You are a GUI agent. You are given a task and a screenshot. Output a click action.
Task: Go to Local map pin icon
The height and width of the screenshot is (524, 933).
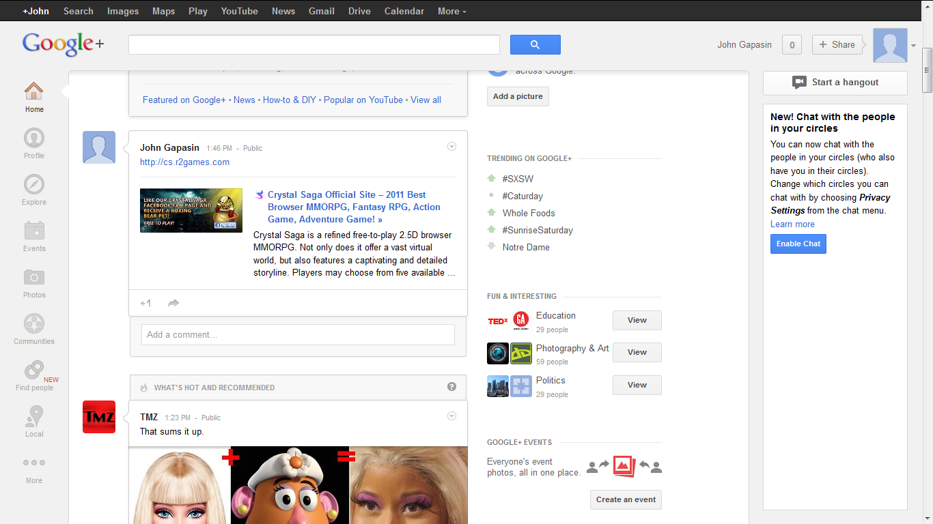tap(33, 416)
